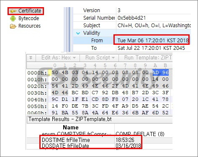Click the double-arrow toolbar menu icon

pos(31,58)
